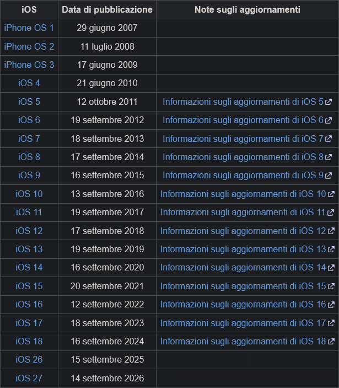Select the date 14 settembre 2026
The image size is (339, 388).
pos(107,378)
